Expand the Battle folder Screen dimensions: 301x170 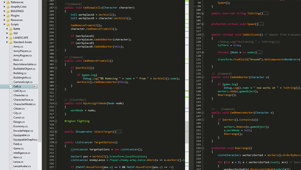[7, 29]
